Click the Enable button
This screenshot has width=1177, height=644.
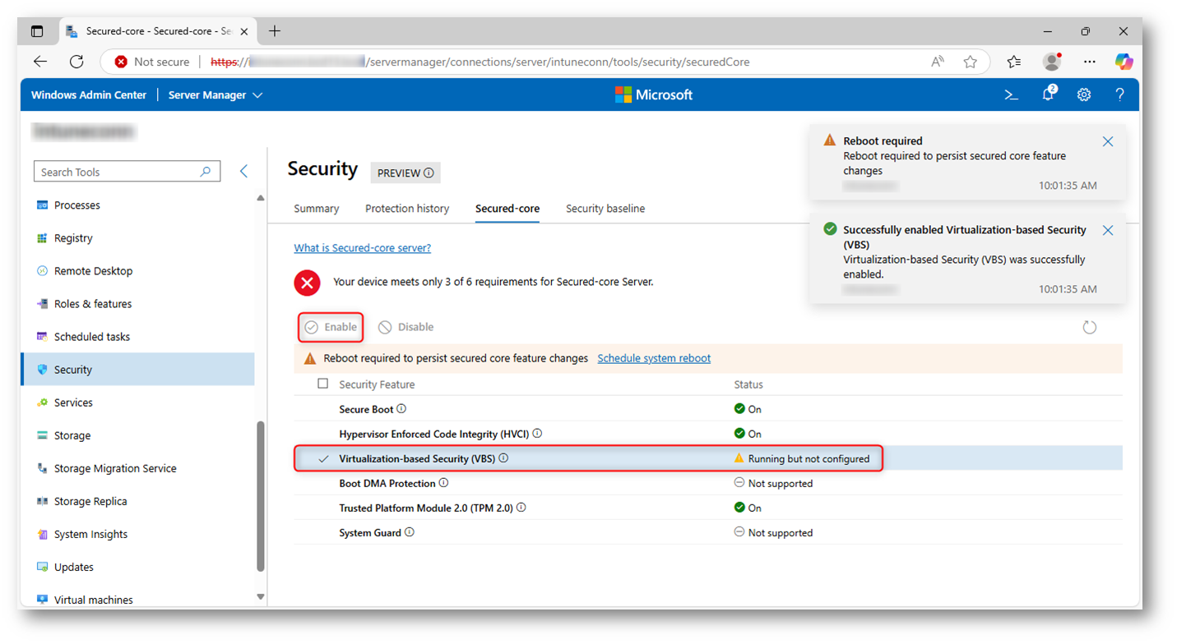(x=331, y=327)
